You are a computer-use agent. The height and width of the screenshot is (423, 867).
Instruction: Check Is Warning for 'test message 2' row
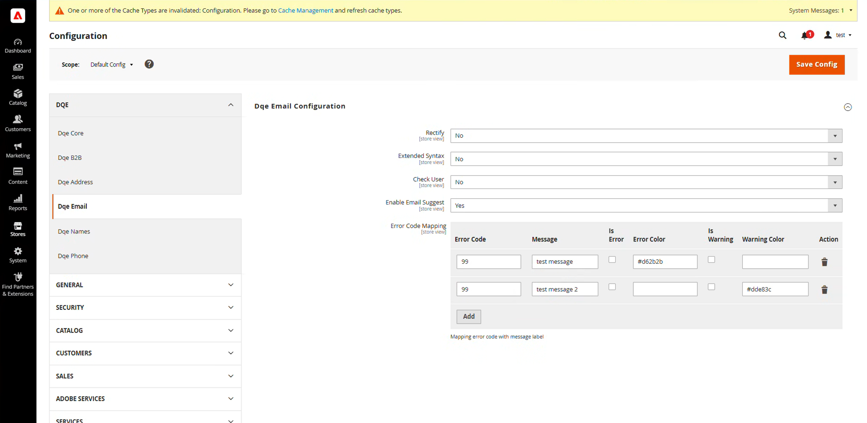point(711,287)
